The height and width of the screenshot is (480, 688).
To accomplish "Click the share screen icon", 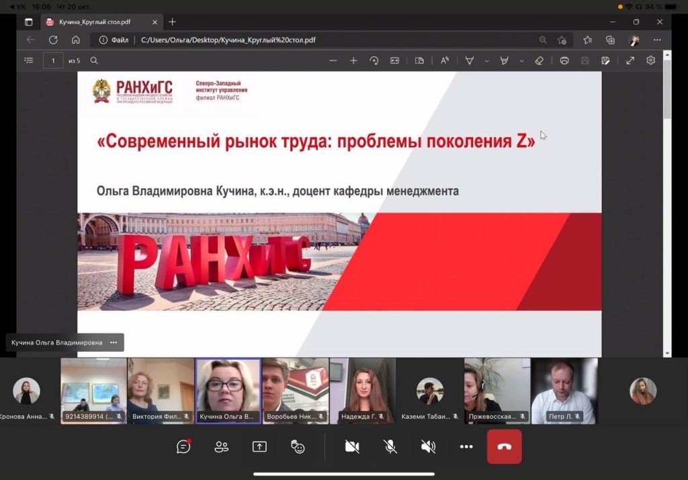I will pyautogui.click(x=259, y=446).
